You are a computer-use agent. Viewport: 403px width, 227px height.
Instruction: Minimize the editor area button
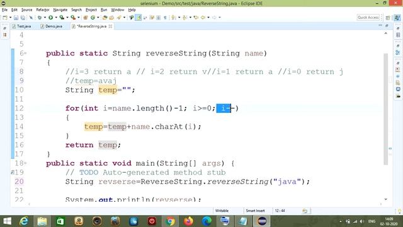(x=380, y=25)
